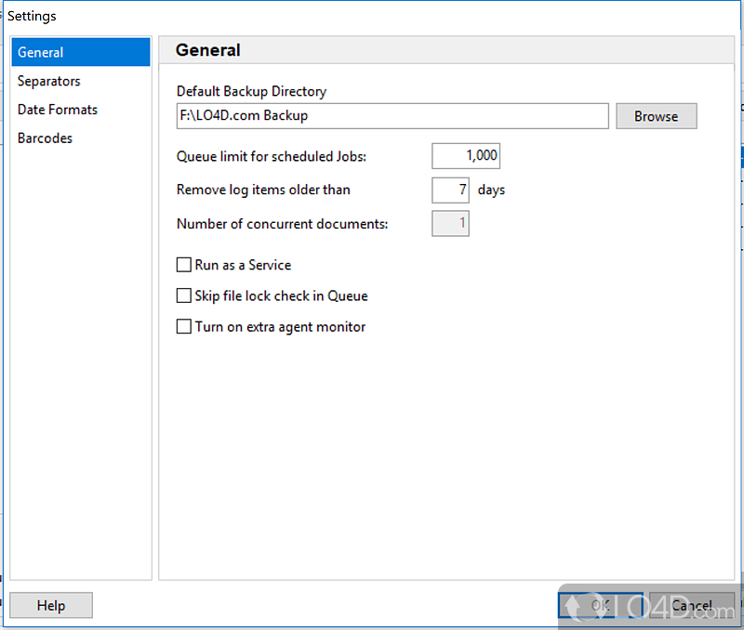Open Help from the dialog footer
Image resolution: width=744 pixels, height=630 pixels.
pyautogui.click(x=51, y=606)
